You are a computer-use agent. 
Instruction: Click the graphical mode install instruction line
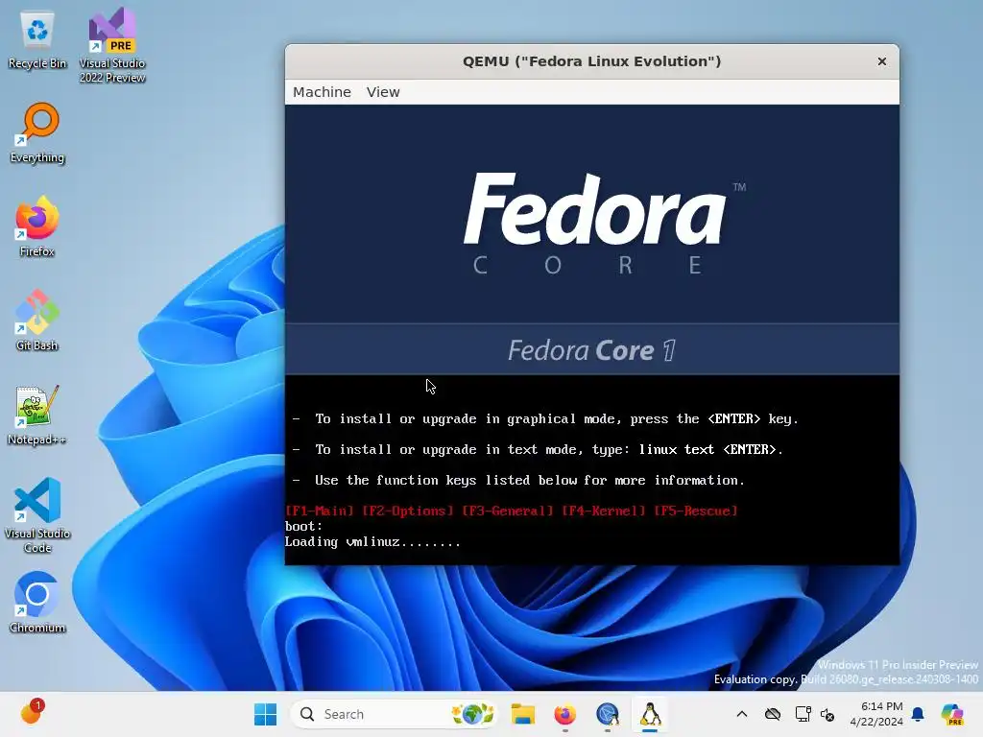(x=545, y=418)
